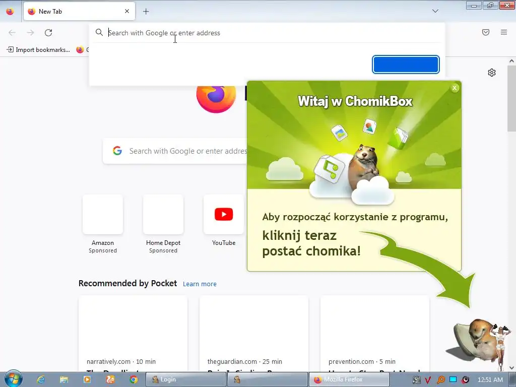Open the theguardian.com Pocket story card
Image resolution: width=516 pixels, height=387 pixels.
tap(254, 334)
